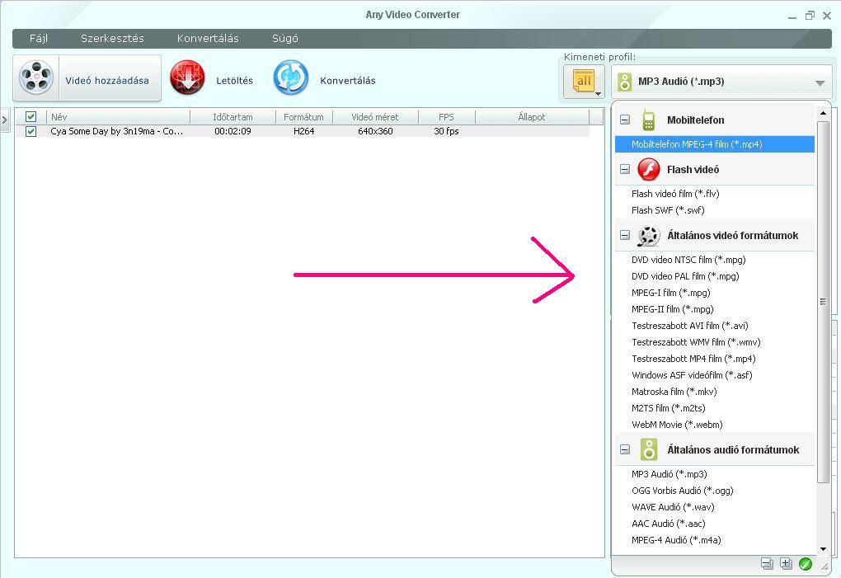This screenshot has height=578, width=841.
Task: Click the green speaker icon in output profile box
Action: [x=624, y=82]
